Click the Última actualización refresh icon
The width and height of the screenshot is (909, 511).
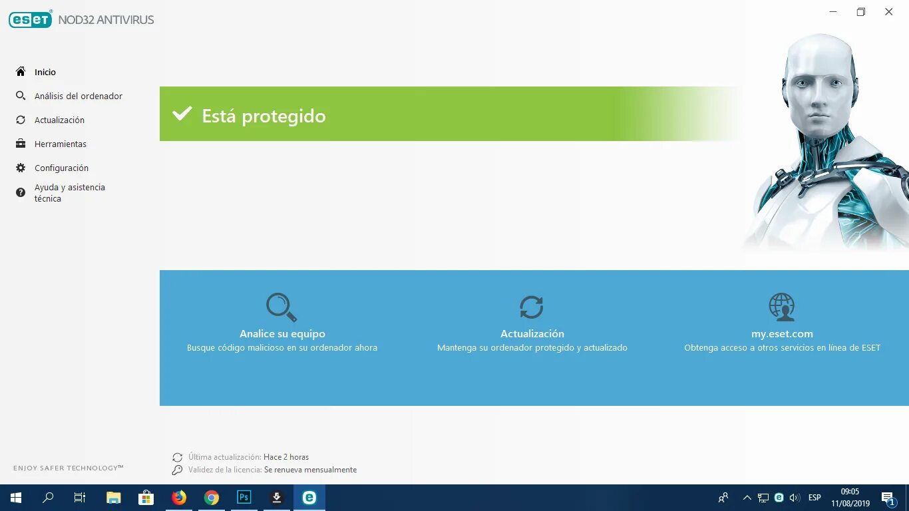point(177,457)
